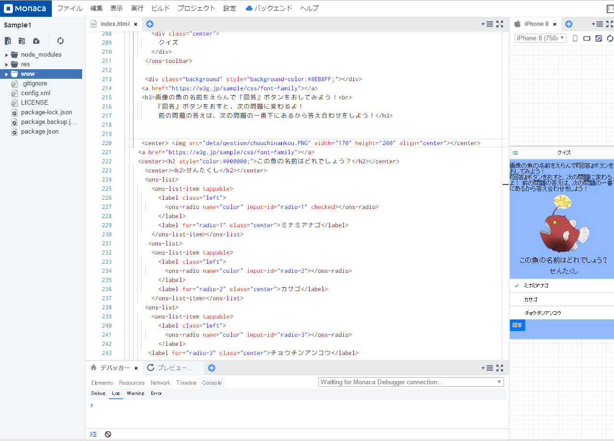Toggle the device frame icon in preview pane
The width and height of the screenshot is (614, 441).
coord(599,38)
